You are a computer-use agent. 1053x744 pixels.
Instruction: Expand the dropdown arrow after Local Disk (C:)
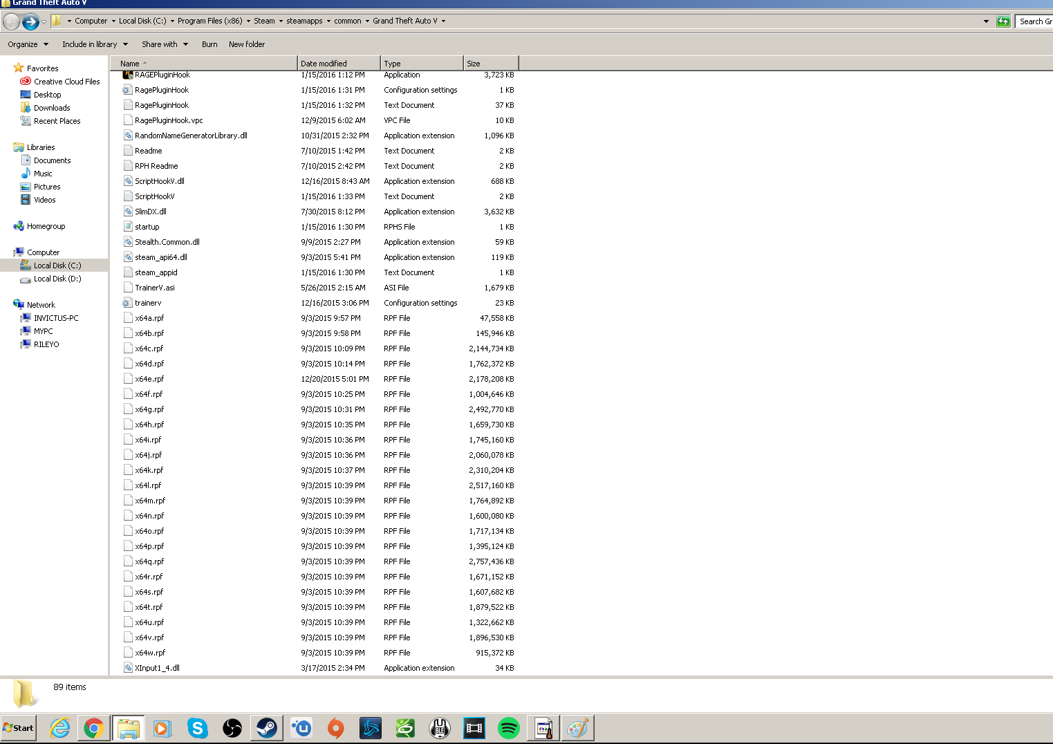click(x=172, y=21)
